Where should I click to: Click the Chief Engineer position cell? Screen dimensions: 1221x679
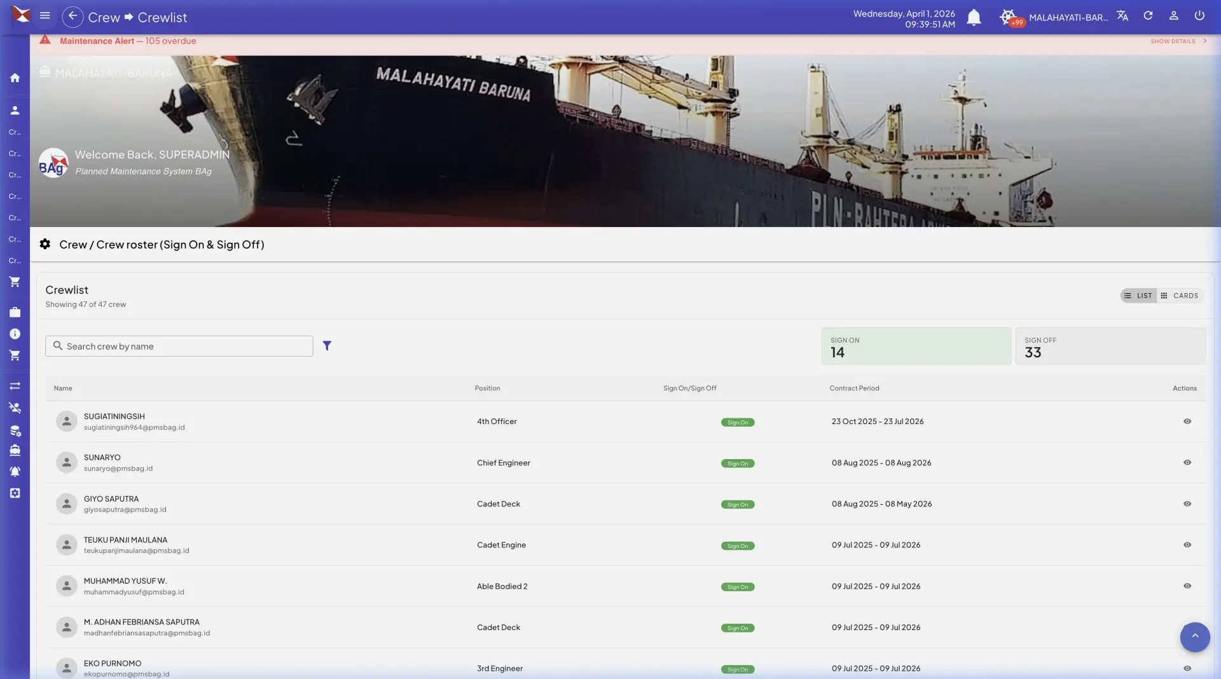pos(504,463)
